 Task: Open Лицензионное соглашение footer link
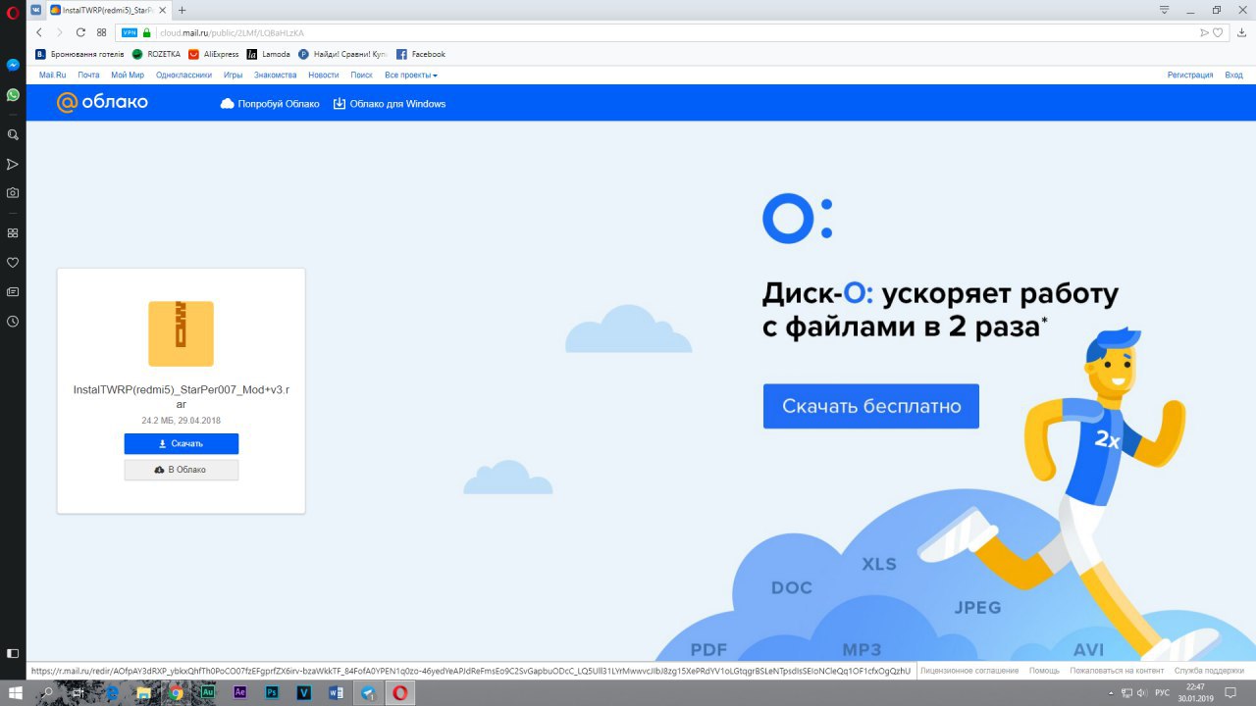click(970, 671)
